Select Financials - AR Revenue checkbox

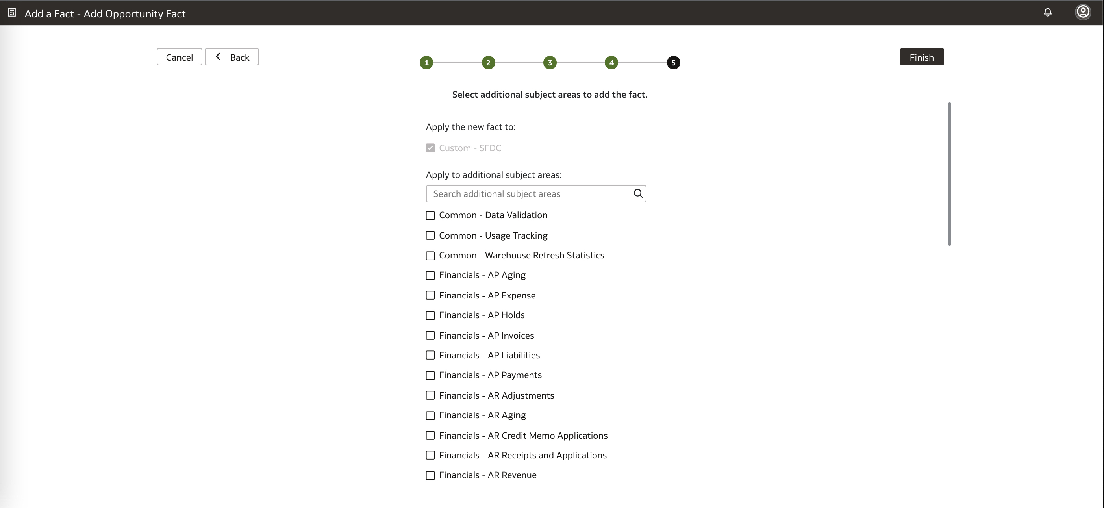[430, 475]
